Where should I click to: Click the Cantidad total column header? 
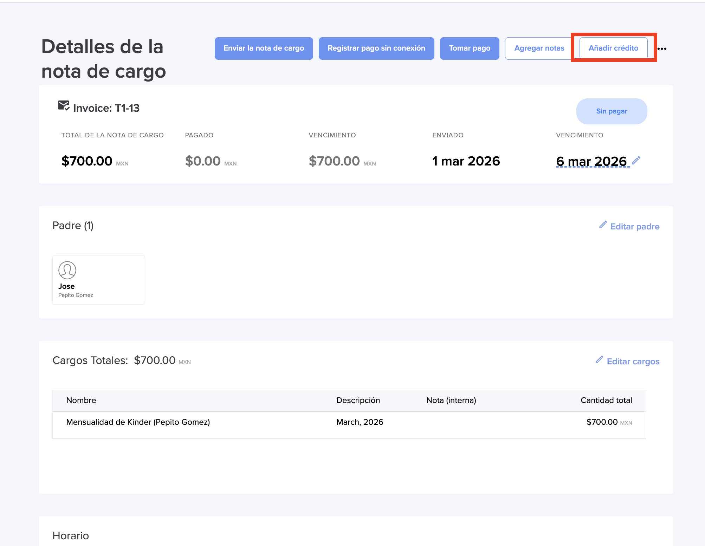(x=606, y=401)
